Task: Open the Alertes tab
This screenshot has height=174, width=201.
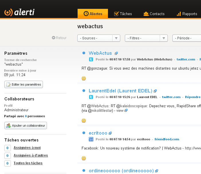Action: [93, 13]
